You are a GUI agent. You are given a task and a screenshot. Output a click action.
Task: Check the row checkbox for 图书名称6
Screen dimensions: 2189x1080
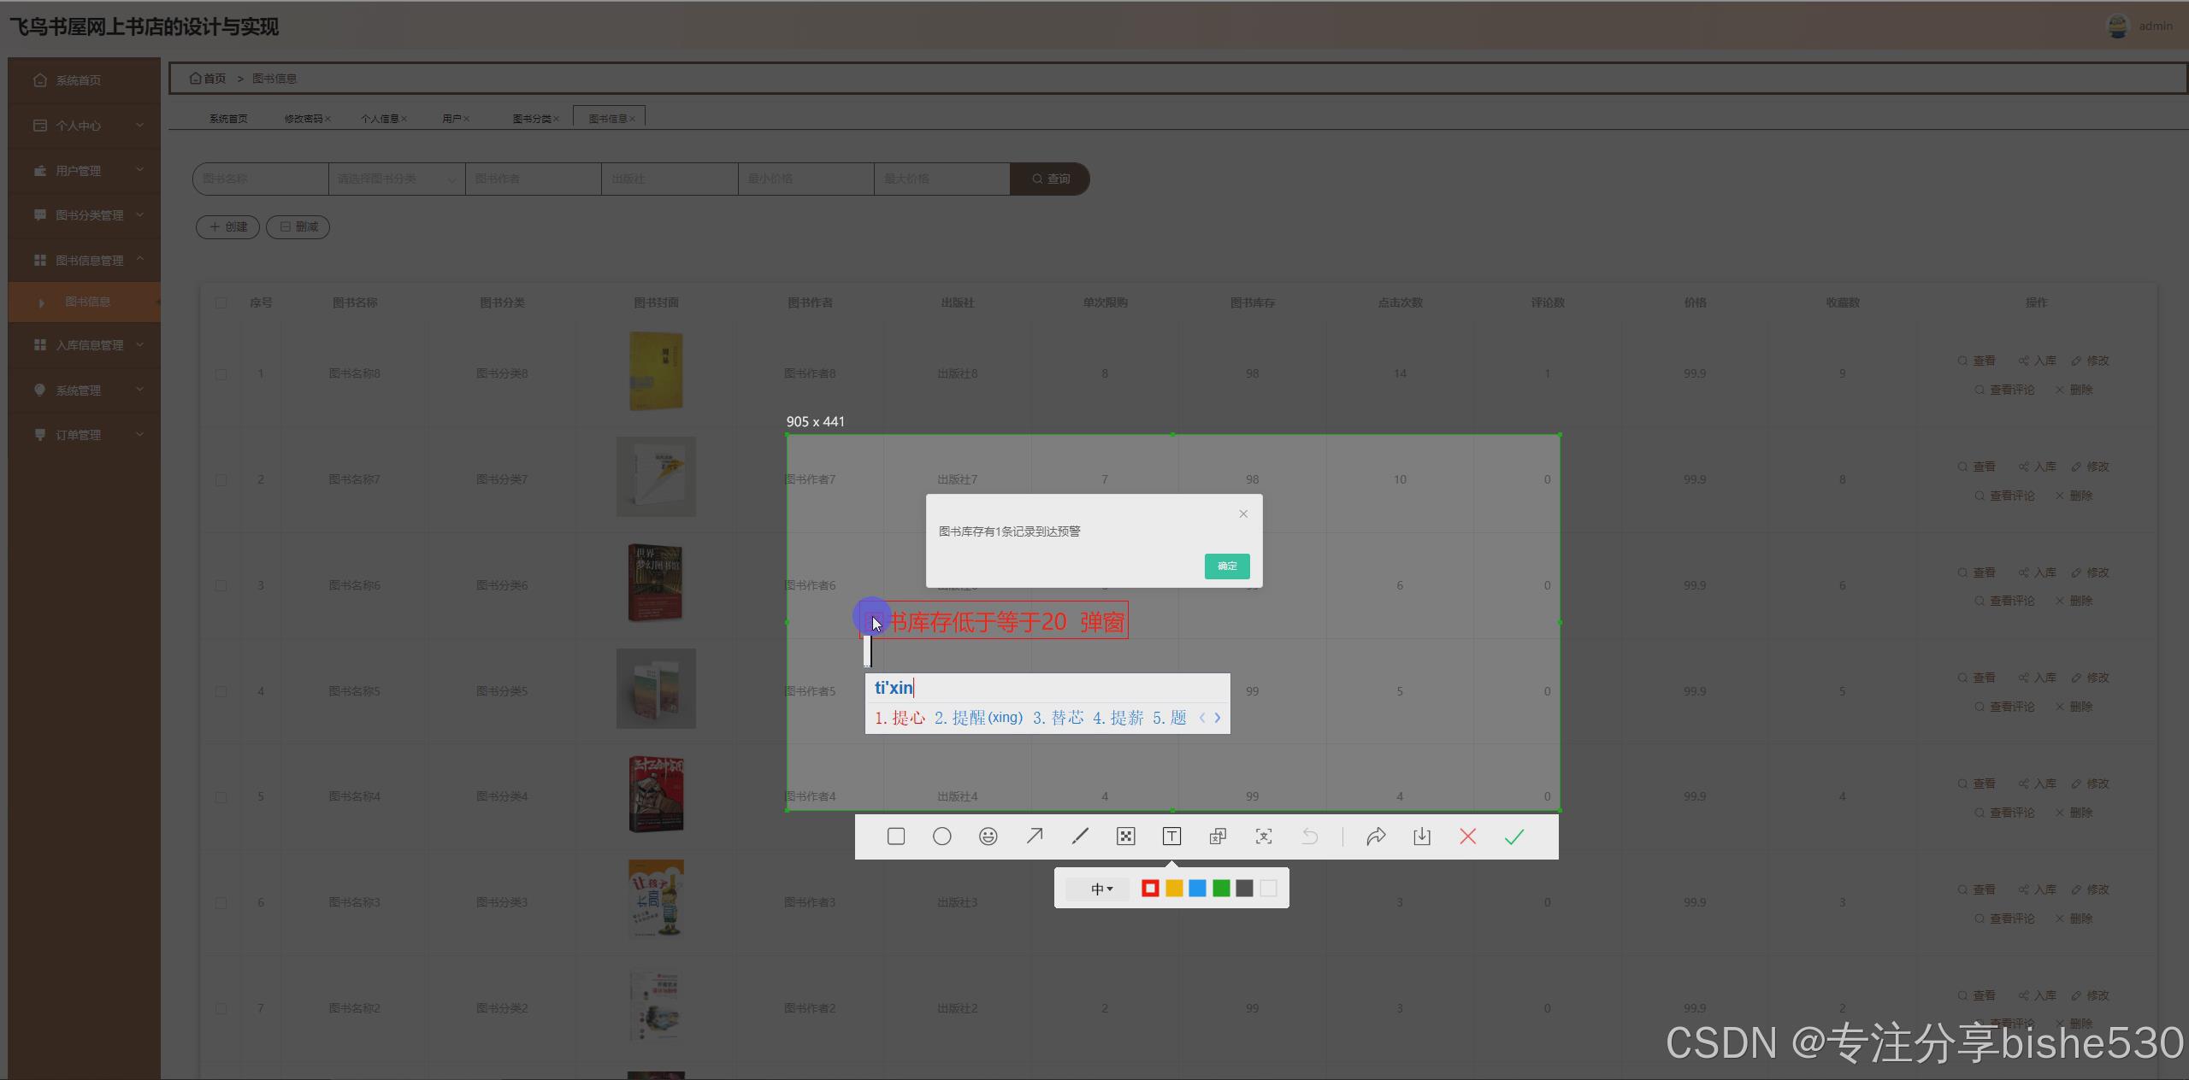coord(221,585)
